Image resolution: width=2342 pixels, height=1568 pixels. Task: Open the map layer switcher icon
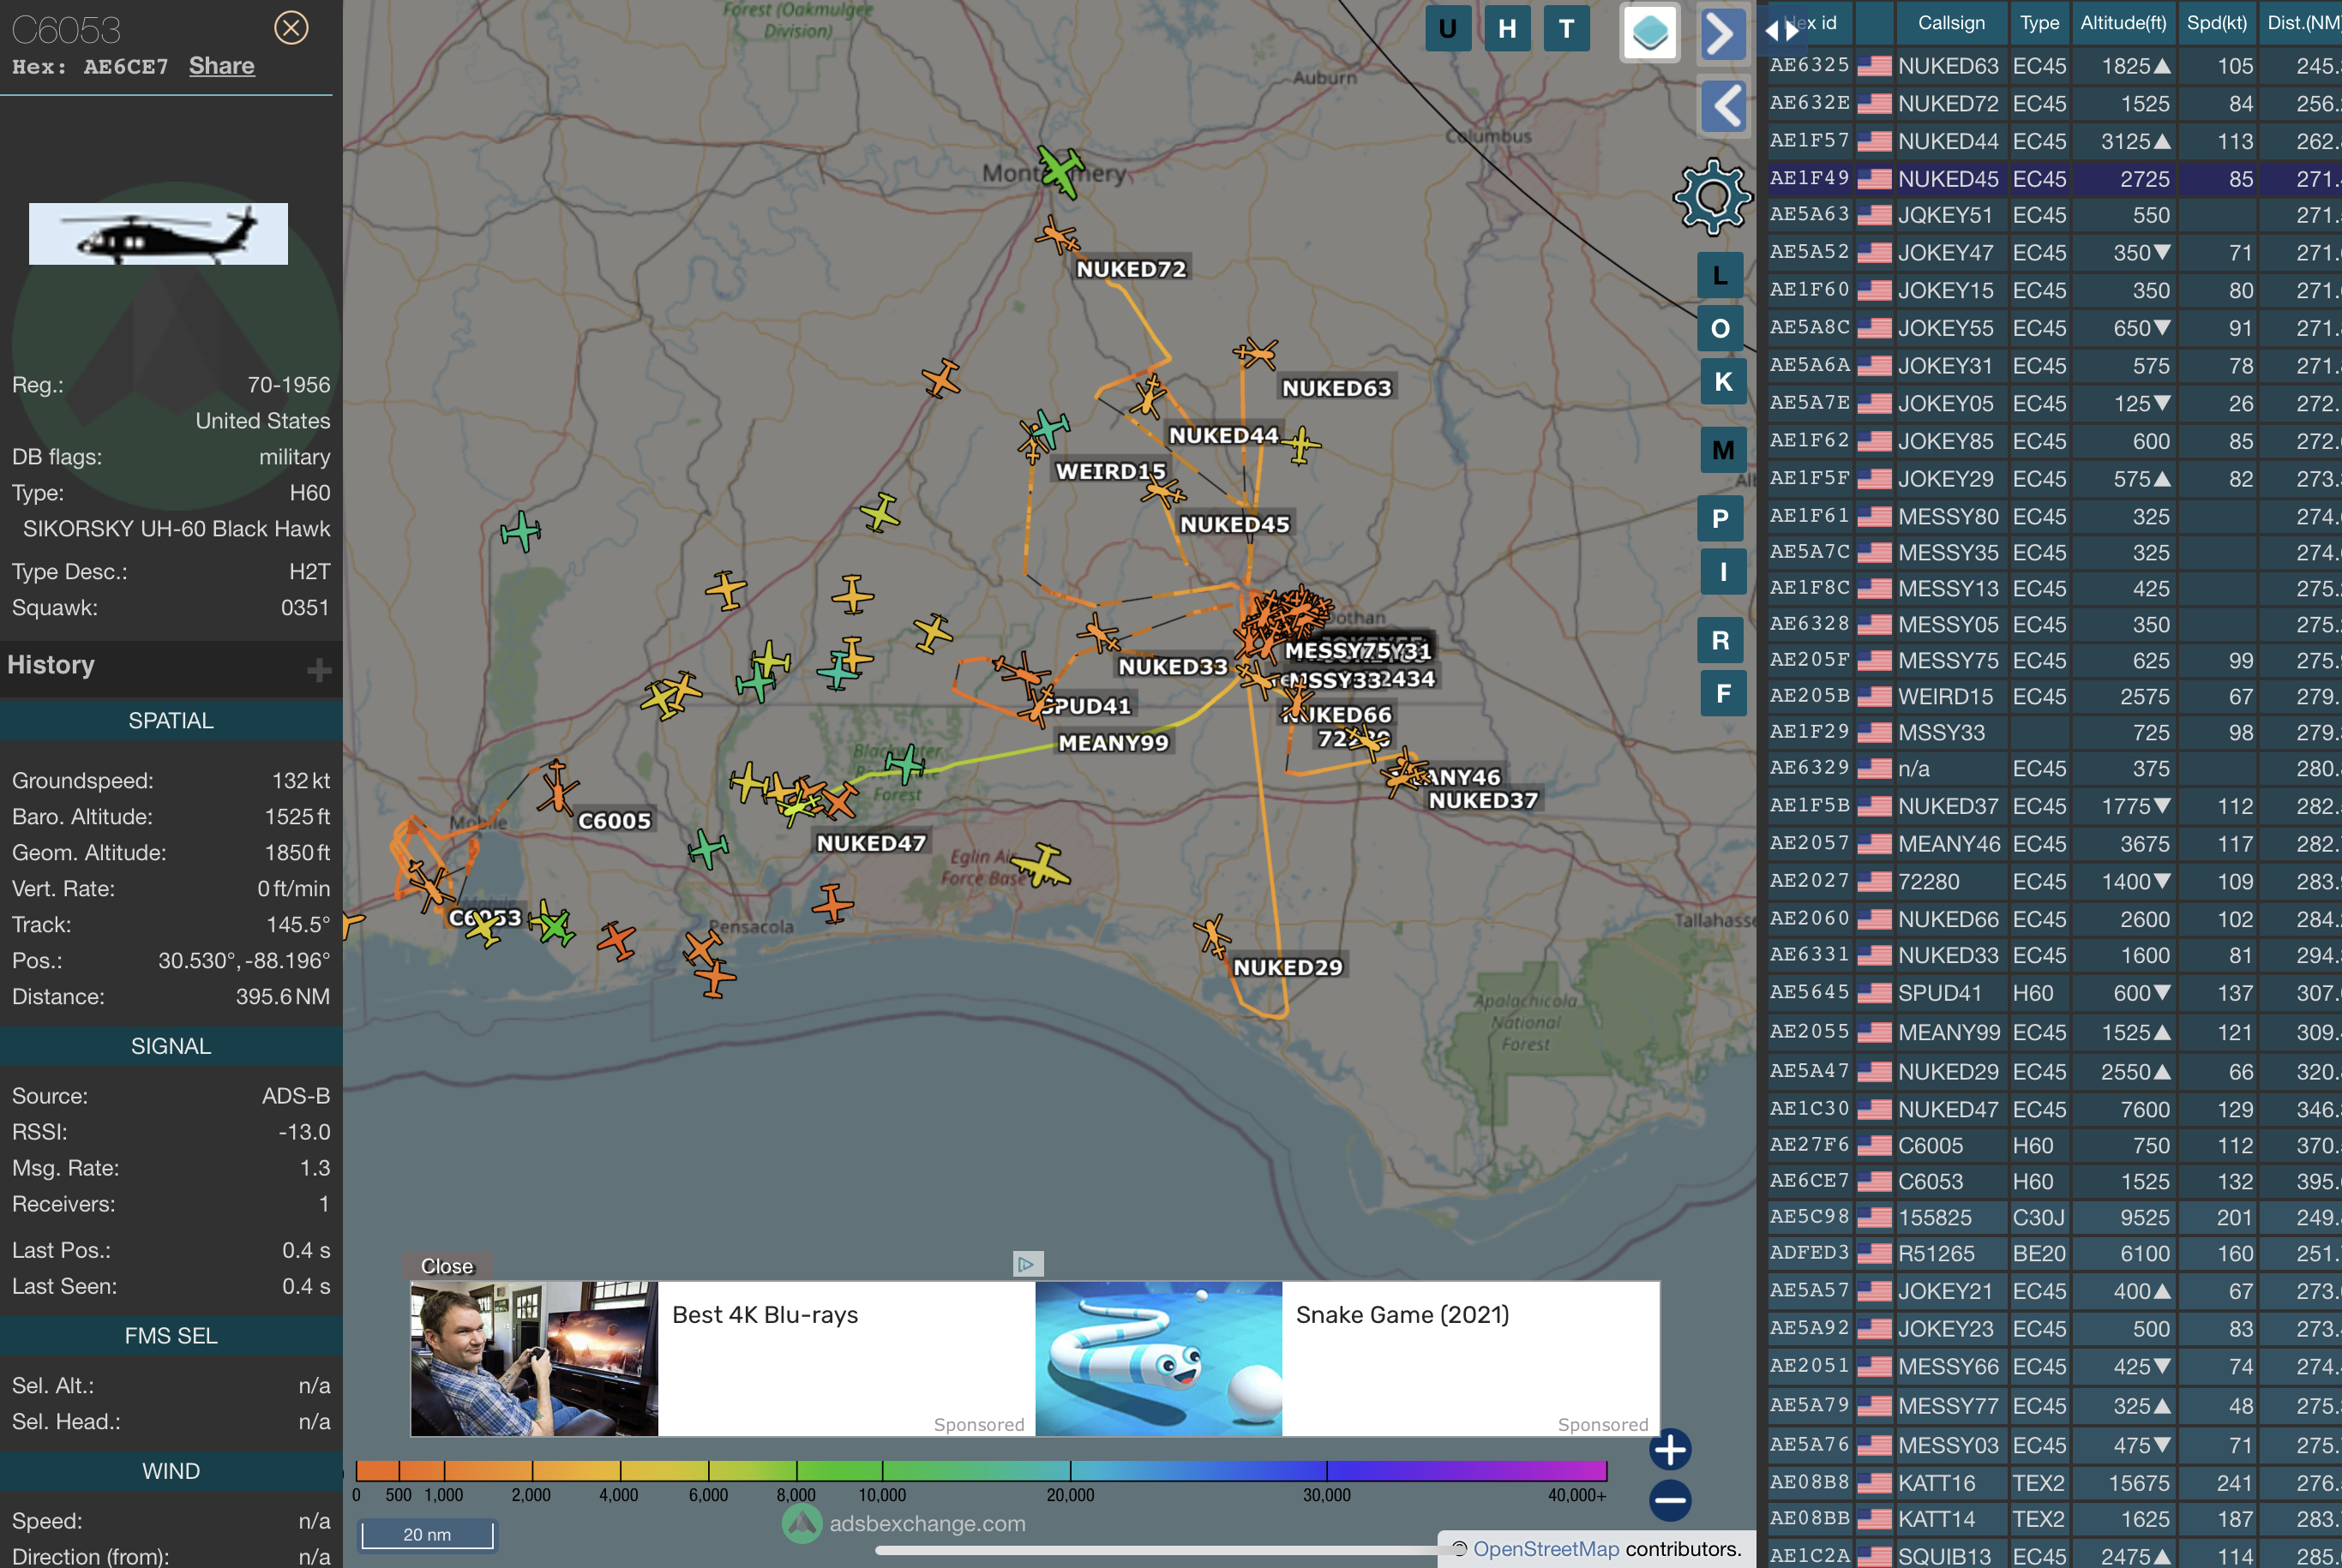tap(1649, 33)
